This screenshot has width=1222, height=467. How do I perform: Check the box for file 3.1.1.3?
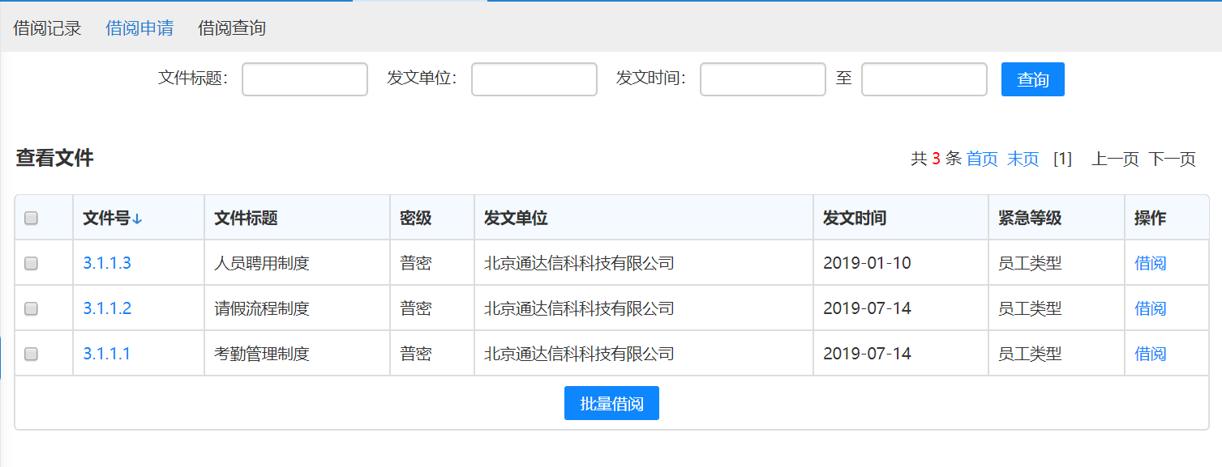point(31,263)
